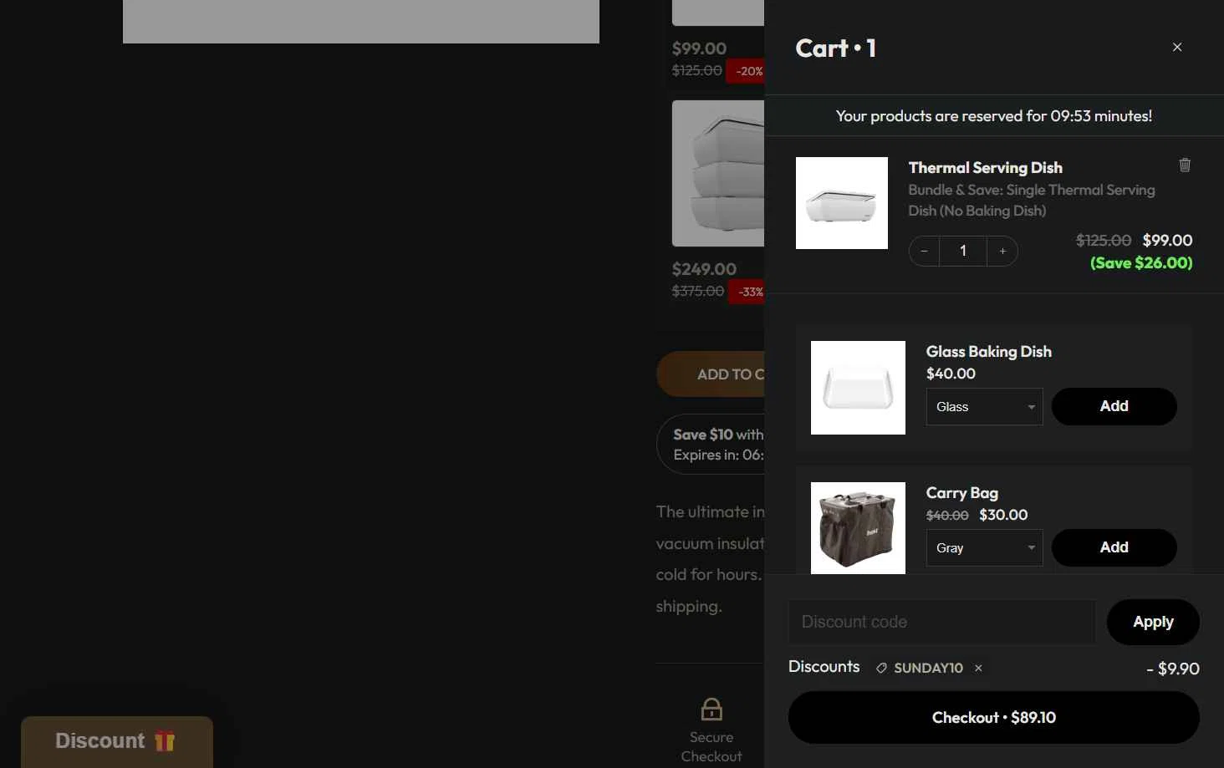Click the Secure Checkout lock icon
1224x768 pixels.
point(711,710)
